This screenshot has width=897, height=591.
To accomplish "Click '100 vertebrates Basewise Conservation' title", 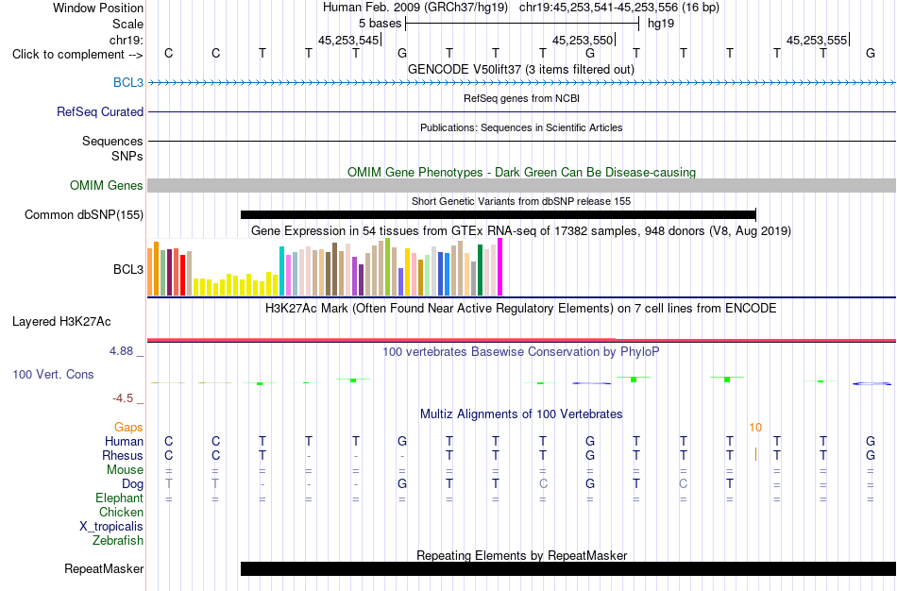I will click(x=520, y=352).
